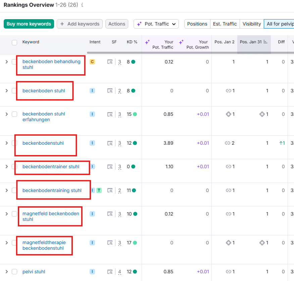Check the pelvi stuhl row checkbox
The height and width of the screenshot is (281, 294).
click(14, 272)
